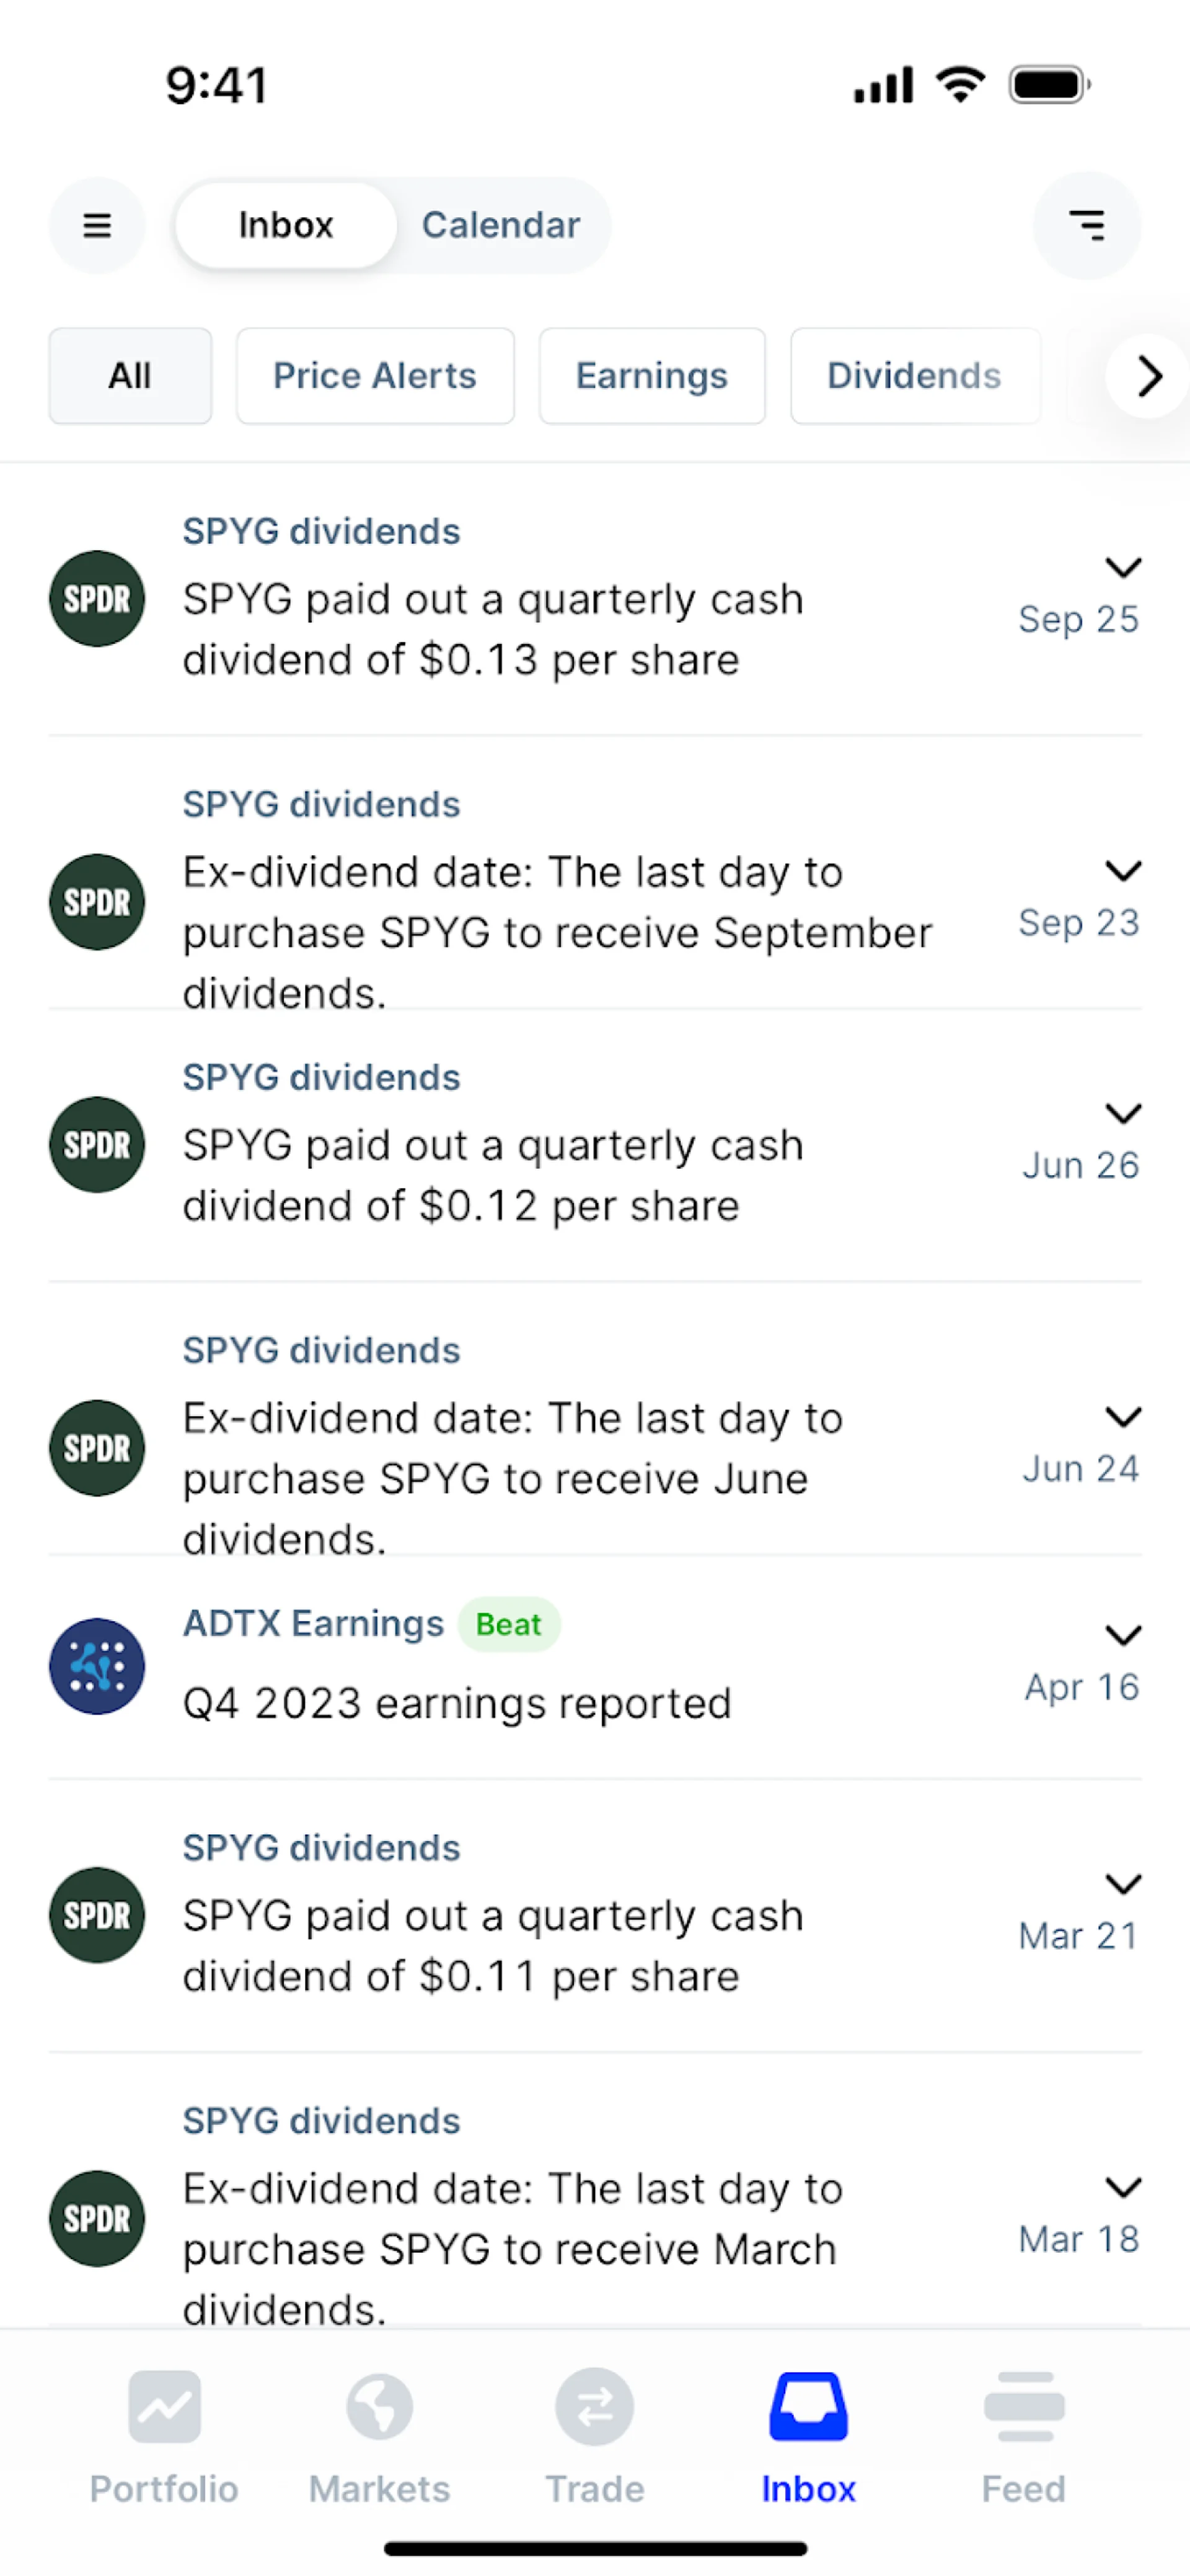Screen dimensions: 1190x2576
Task: Open the Markets globe icon
Action: [x=379, y=2408]
